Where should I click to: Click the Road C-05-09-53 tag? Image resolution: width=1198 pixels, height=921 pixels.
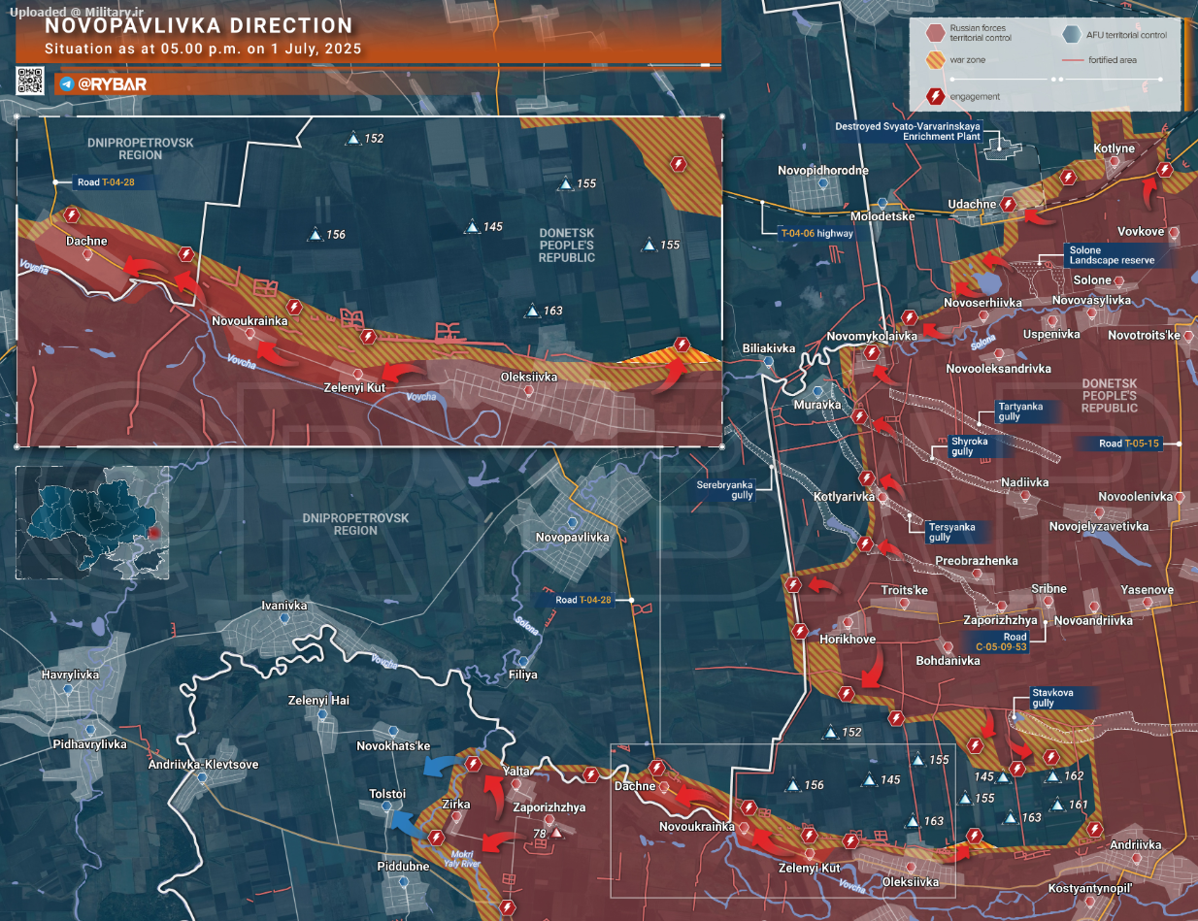tap(1001, 641)
